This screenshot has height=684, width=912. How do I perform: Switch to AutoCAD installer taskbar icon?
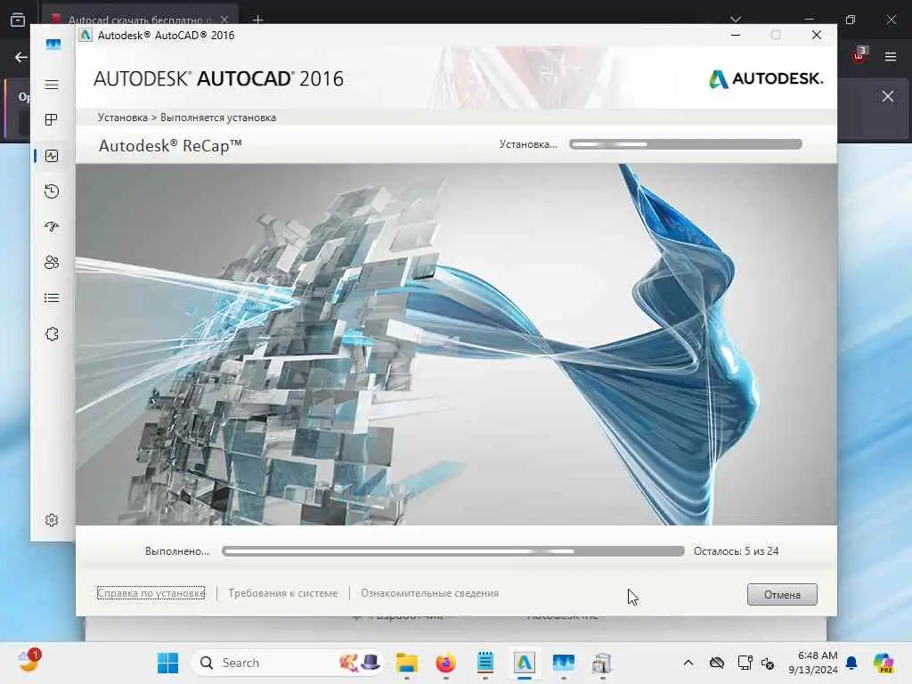click(x=524, y=663)
